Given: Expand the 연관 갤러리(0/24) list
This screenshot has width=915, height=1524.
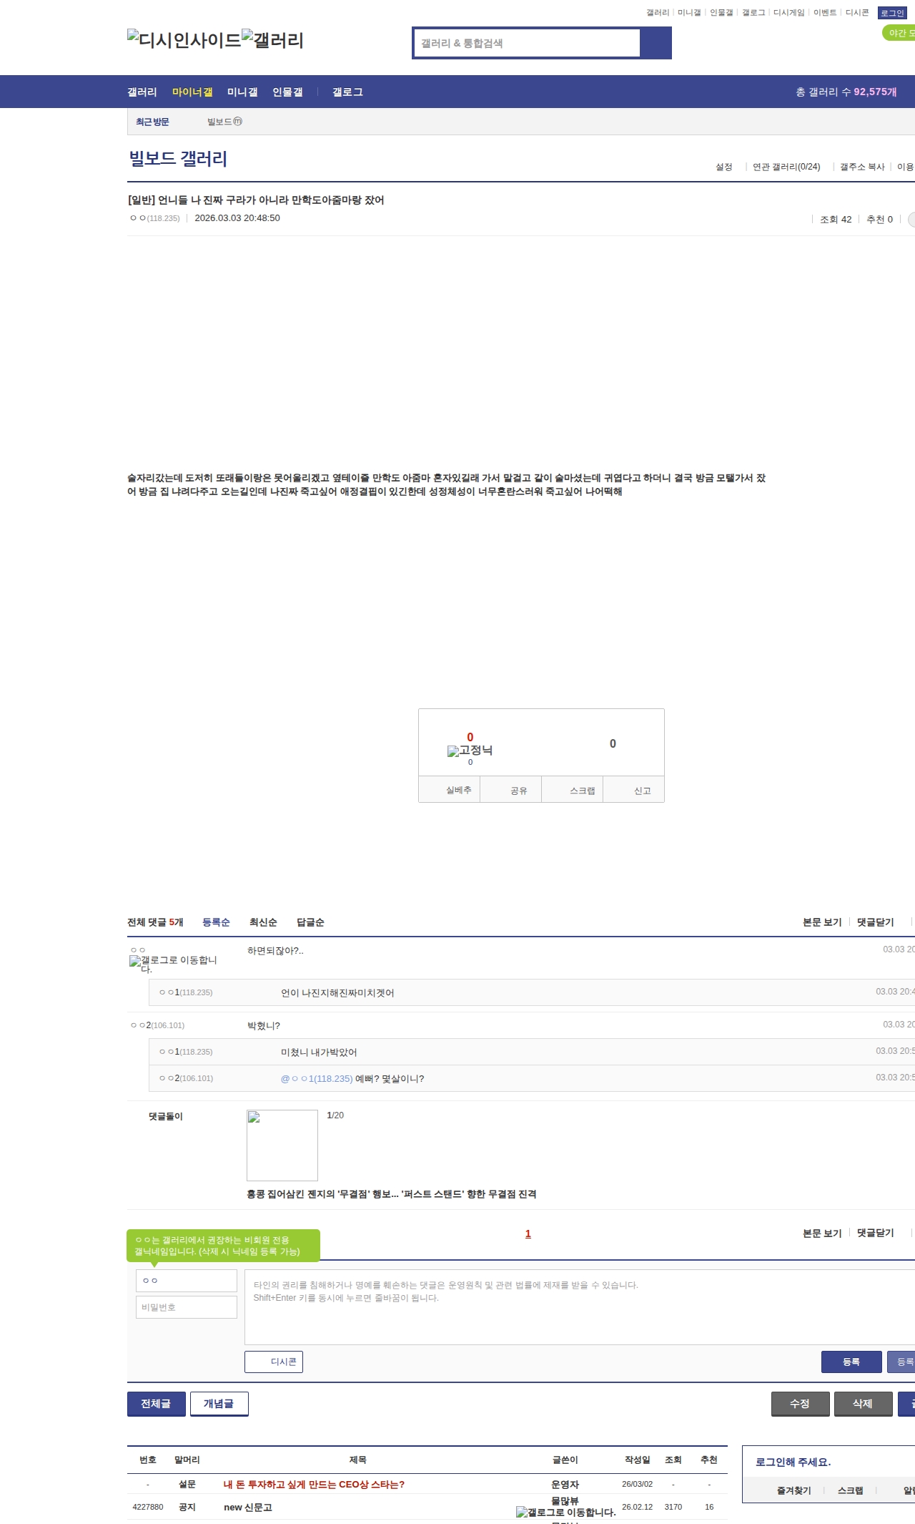Looking at the screenshot, I should [786, 167].
